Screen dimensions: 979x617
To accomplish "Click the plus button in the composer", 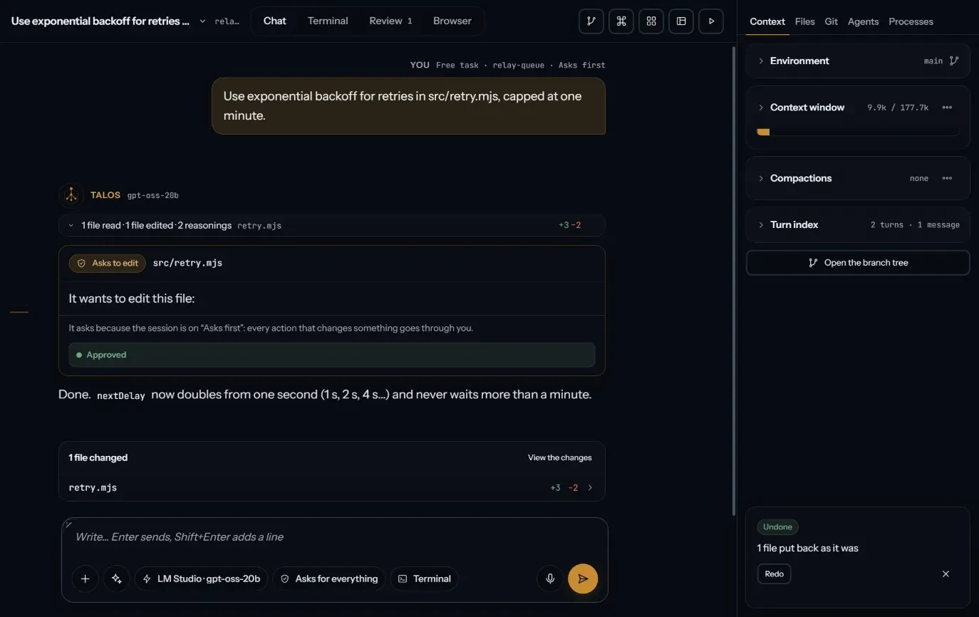I will click(x=85, y=579).
